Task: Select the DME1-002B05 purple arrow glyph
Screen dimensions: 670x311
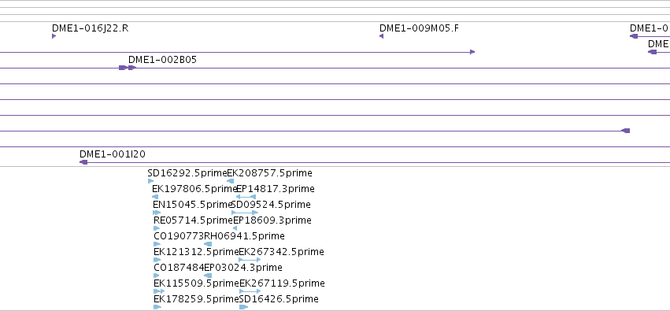Action: tap(128, 68)
